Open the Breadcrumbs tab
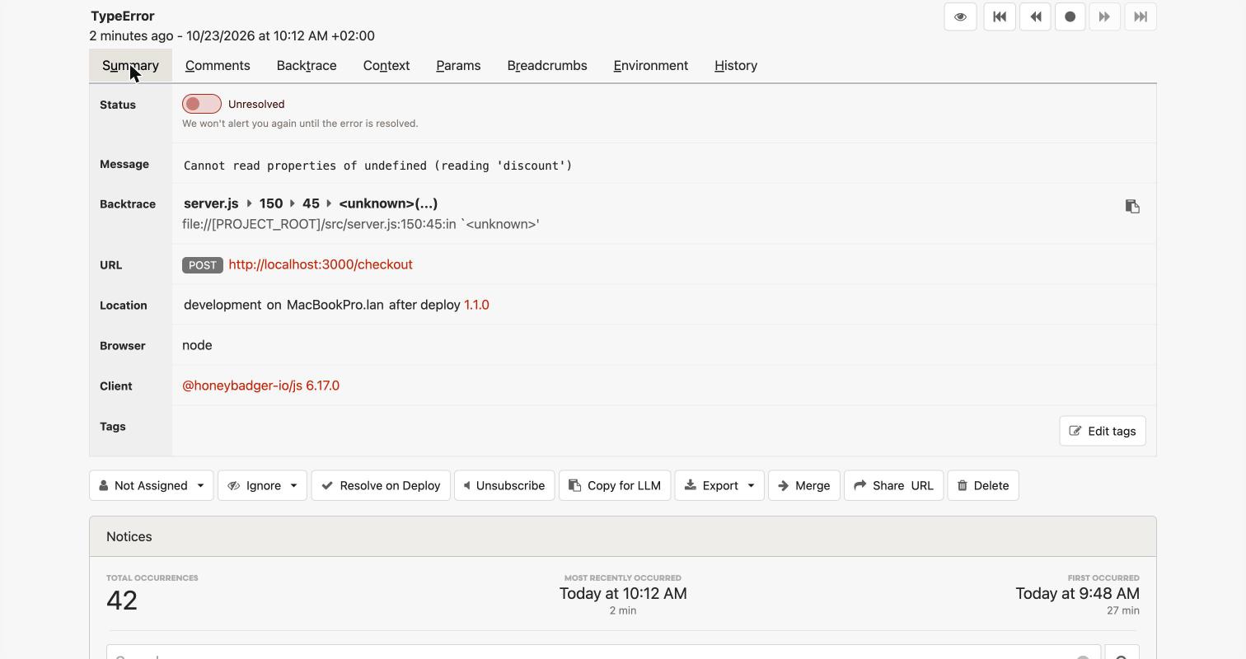 (547, 66)
